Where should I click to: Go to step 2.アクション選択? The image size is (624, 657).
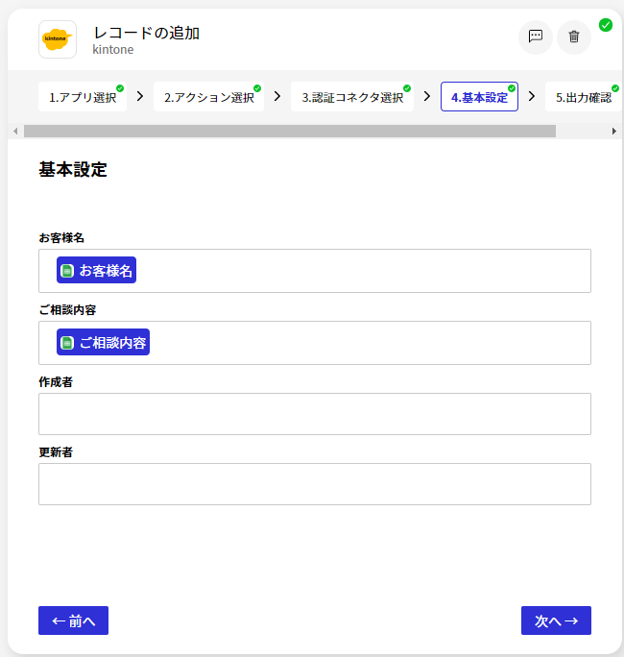click(x=208, y=97)
